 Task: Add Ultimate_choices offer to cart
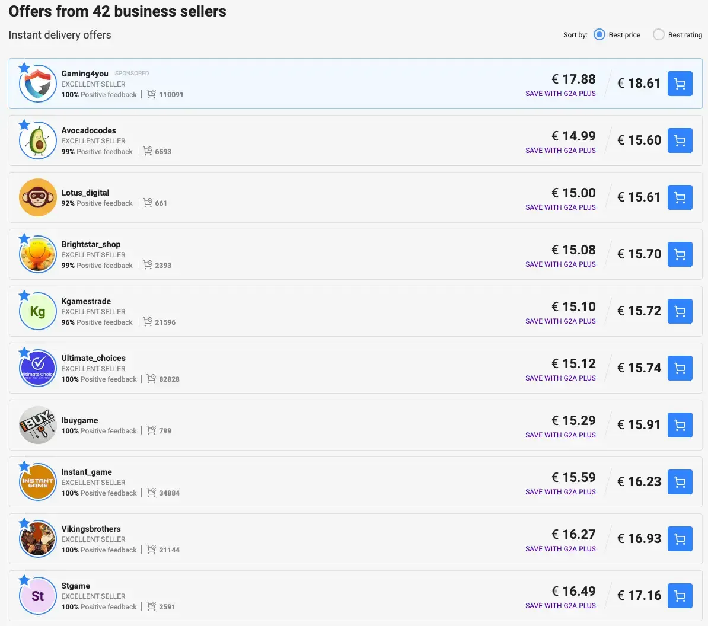[680, 368]
